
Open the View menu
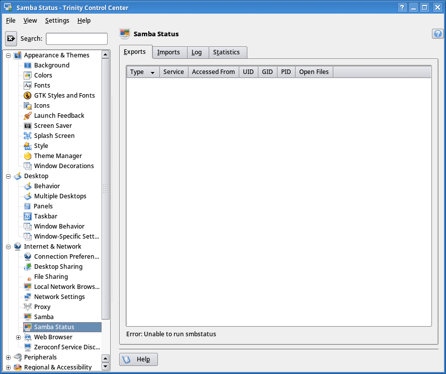(30, 21)
